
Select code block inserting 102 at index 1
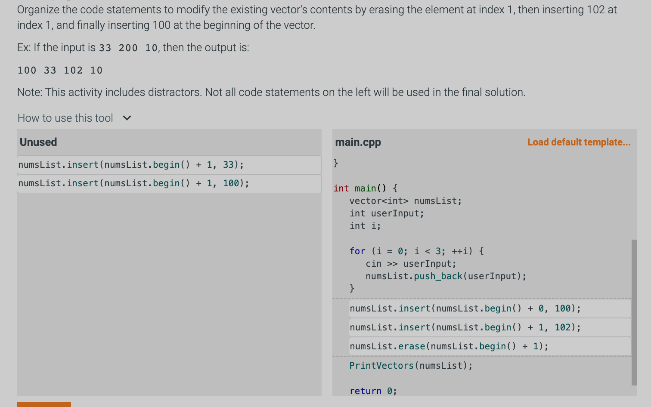490,327
